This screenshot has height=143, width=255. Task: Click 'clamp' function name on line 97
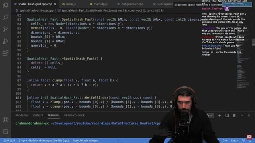coord(57,80)
